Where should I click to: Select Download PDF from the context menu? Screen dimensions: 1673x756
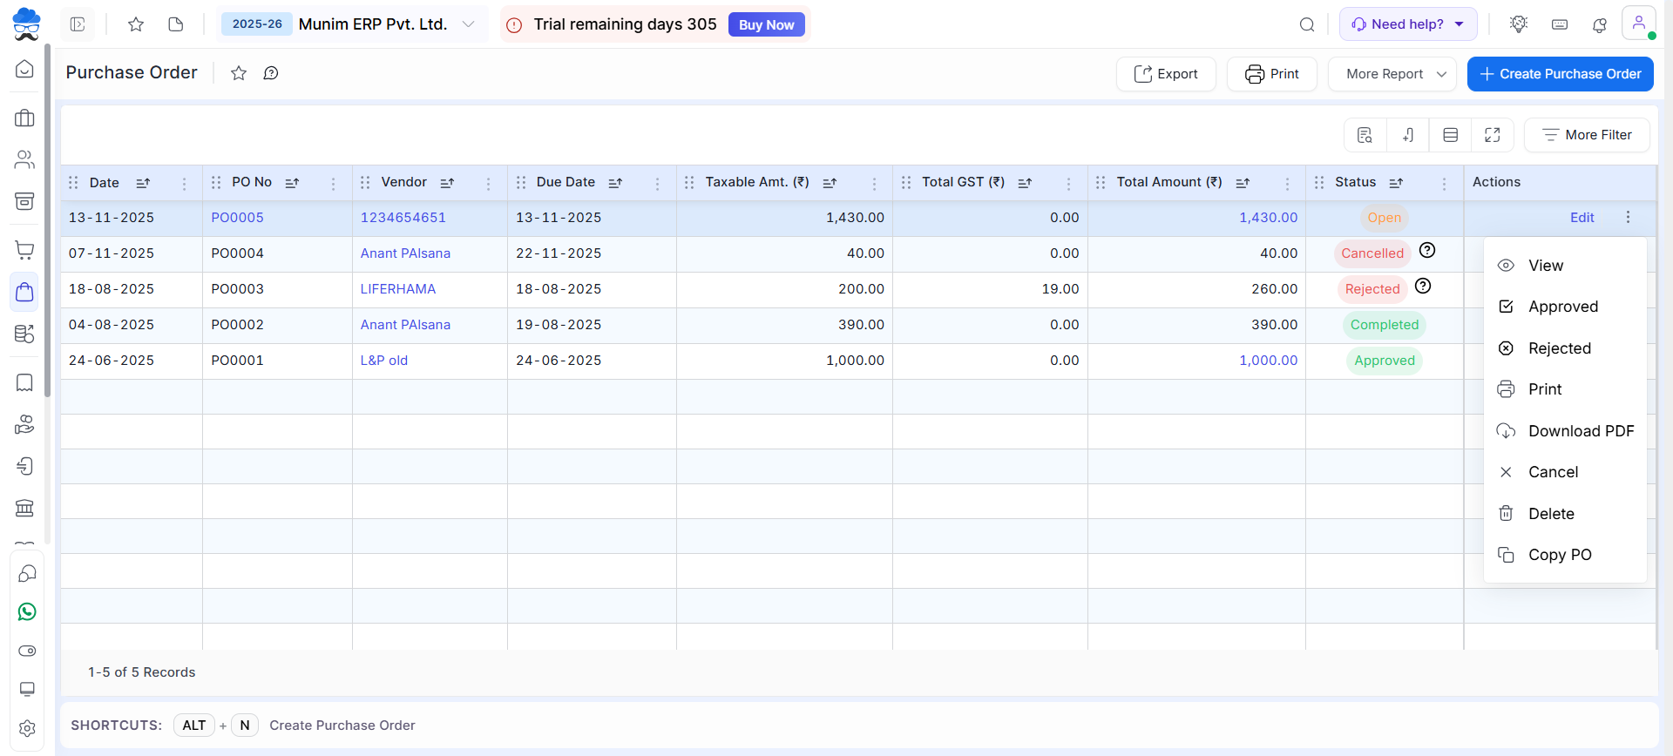(1581, 431)
